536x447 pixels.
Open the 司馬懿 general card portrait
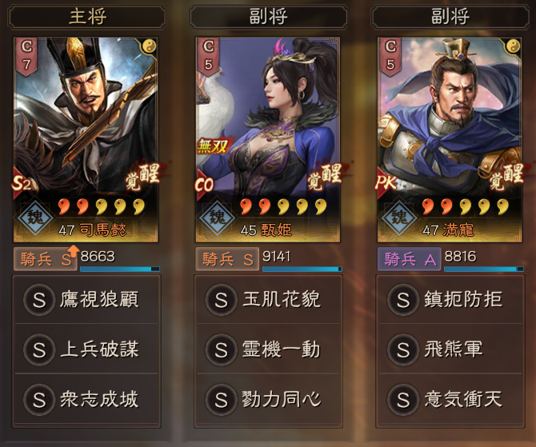coord(86,140)
